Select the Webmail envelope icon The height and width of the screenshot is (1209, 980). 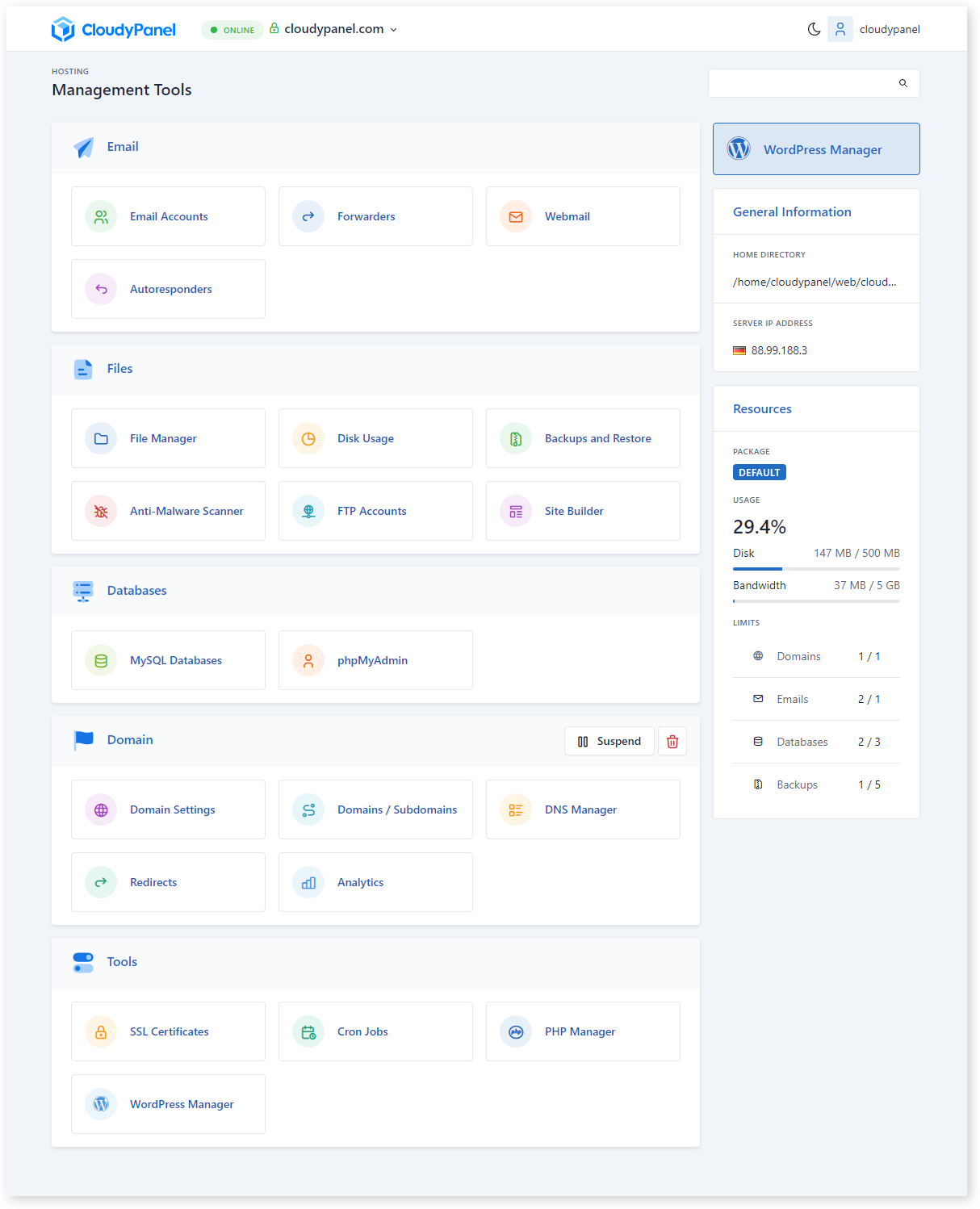[516, 216]
